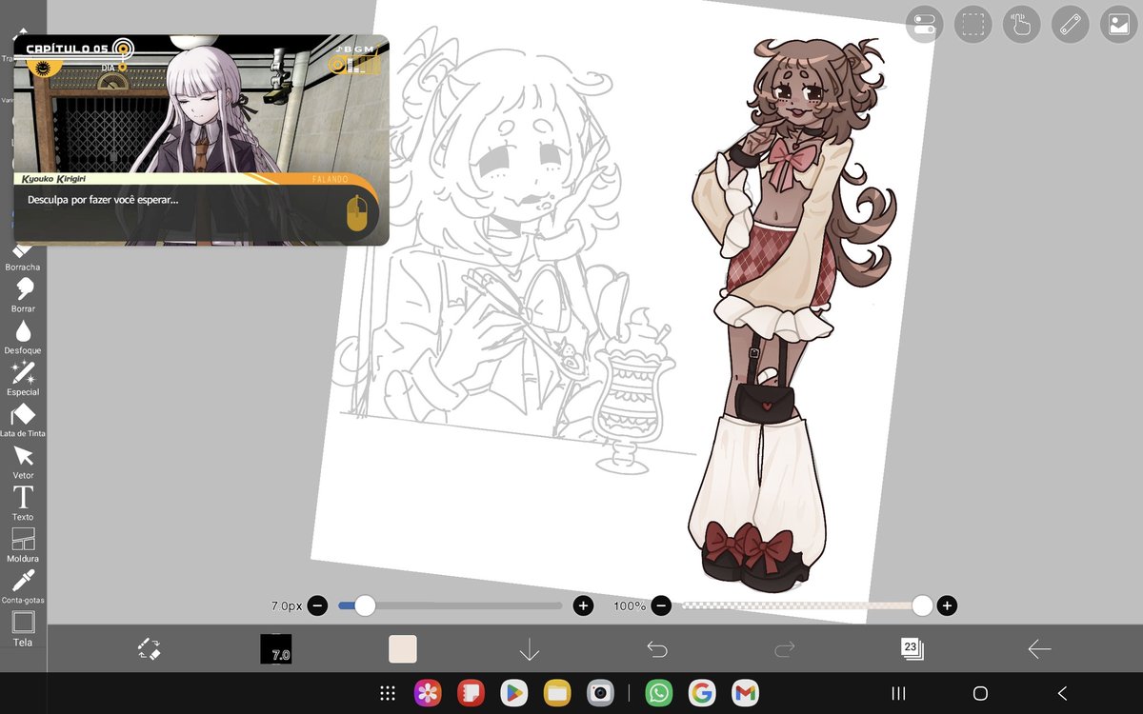Viewport: 1143px width, 714px height.
Task: Open the Google app in taskbar
Action: pos(702,693)
